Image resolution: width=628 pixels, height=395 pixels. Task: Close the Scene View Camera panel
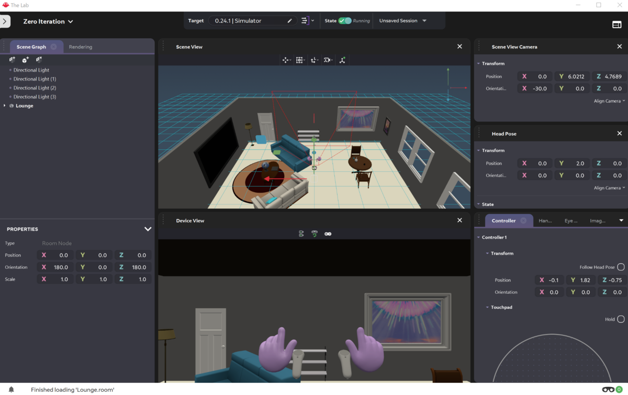click(x=620, y=47)
